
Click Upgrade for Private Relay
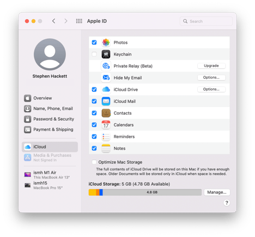point(211,66)
